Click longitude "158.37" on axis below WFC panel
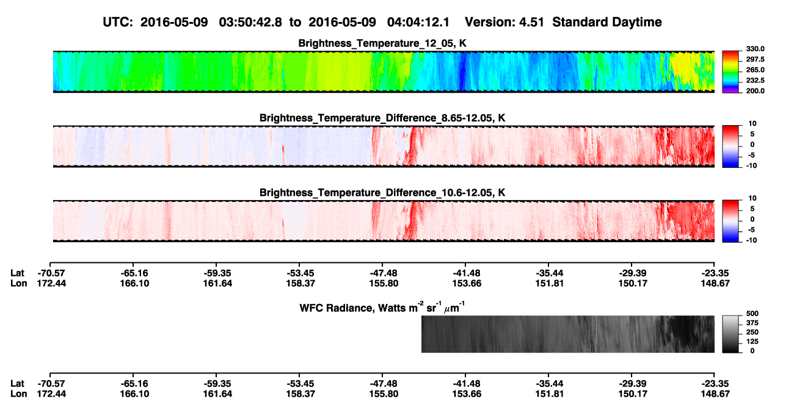 coord(300,394)
